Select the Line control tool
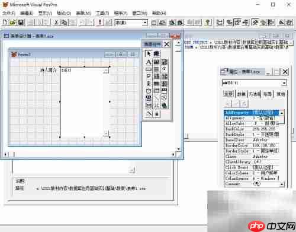 click(156, 98)
